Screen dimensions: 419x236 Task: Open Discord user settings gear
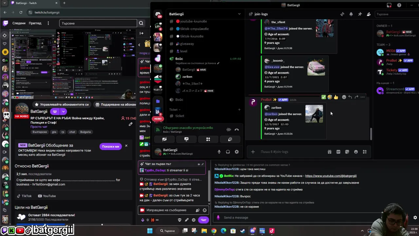tap(237, 152)
